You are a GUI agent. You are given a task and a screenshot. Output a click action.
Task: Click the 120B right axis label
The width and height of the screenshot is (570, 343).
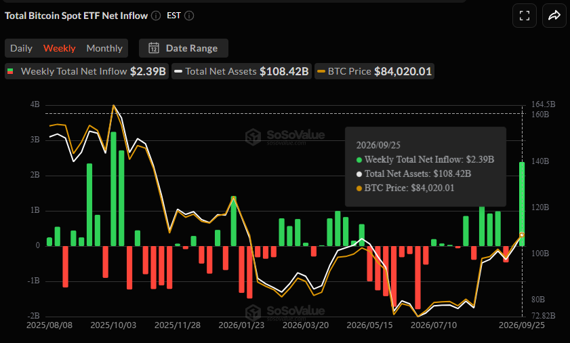540,207
